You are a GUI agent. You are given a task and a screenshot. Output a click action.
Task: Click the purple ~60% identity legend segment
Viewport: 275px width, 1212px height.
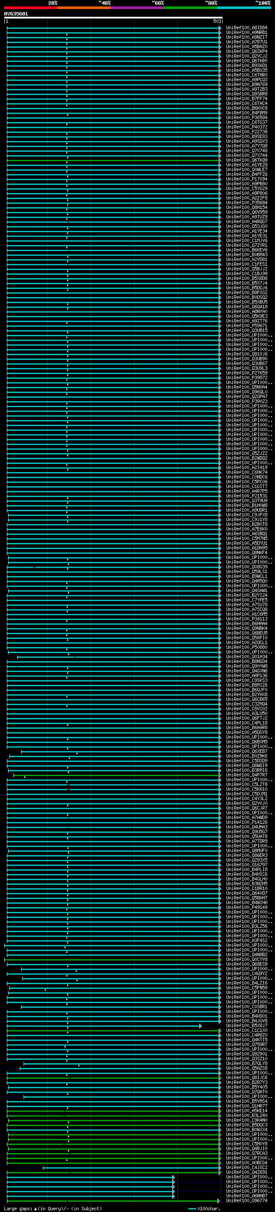click(137, 8)
